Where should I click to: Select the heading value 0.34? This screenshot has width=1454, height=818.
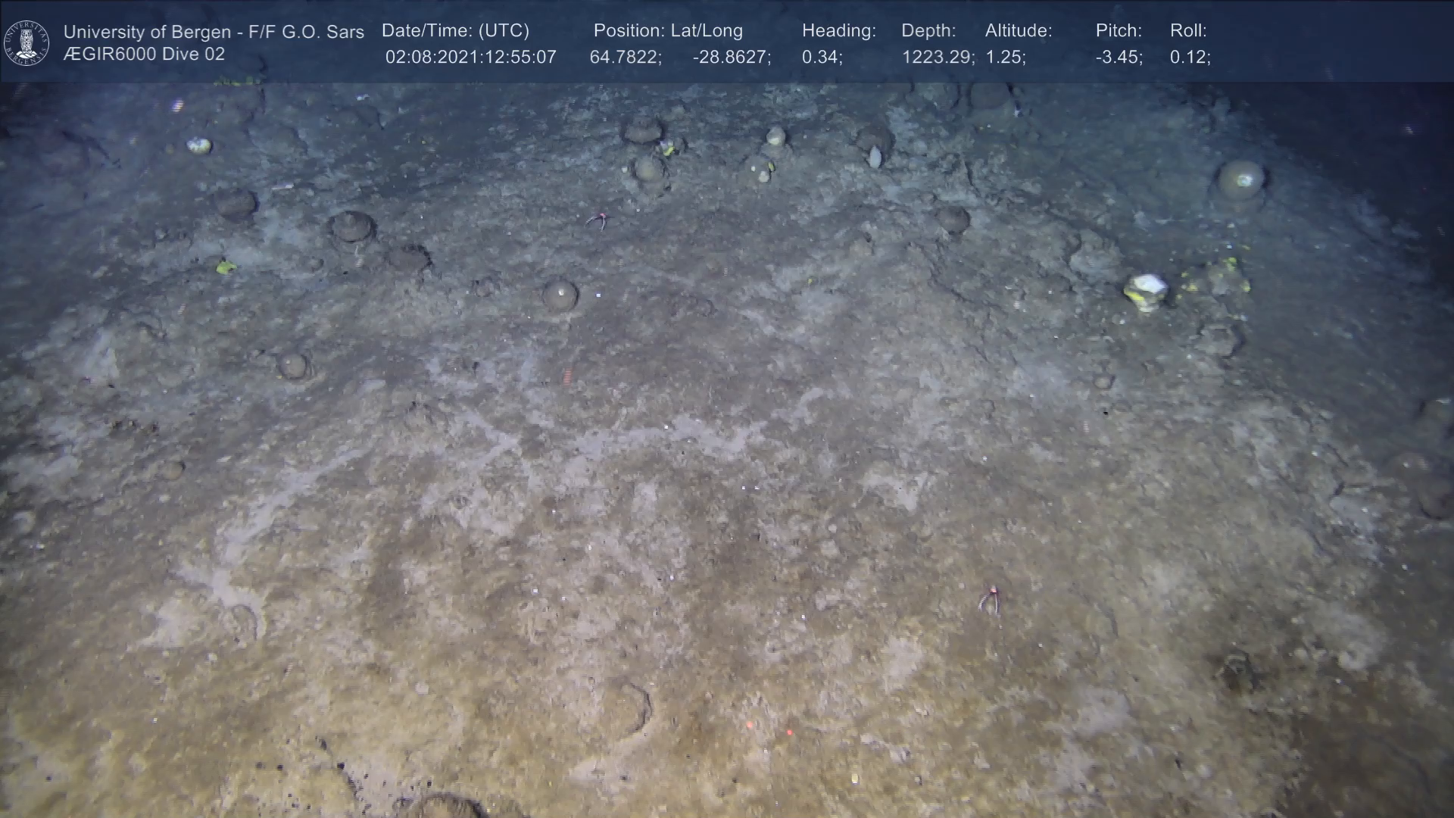click(822, 58)
